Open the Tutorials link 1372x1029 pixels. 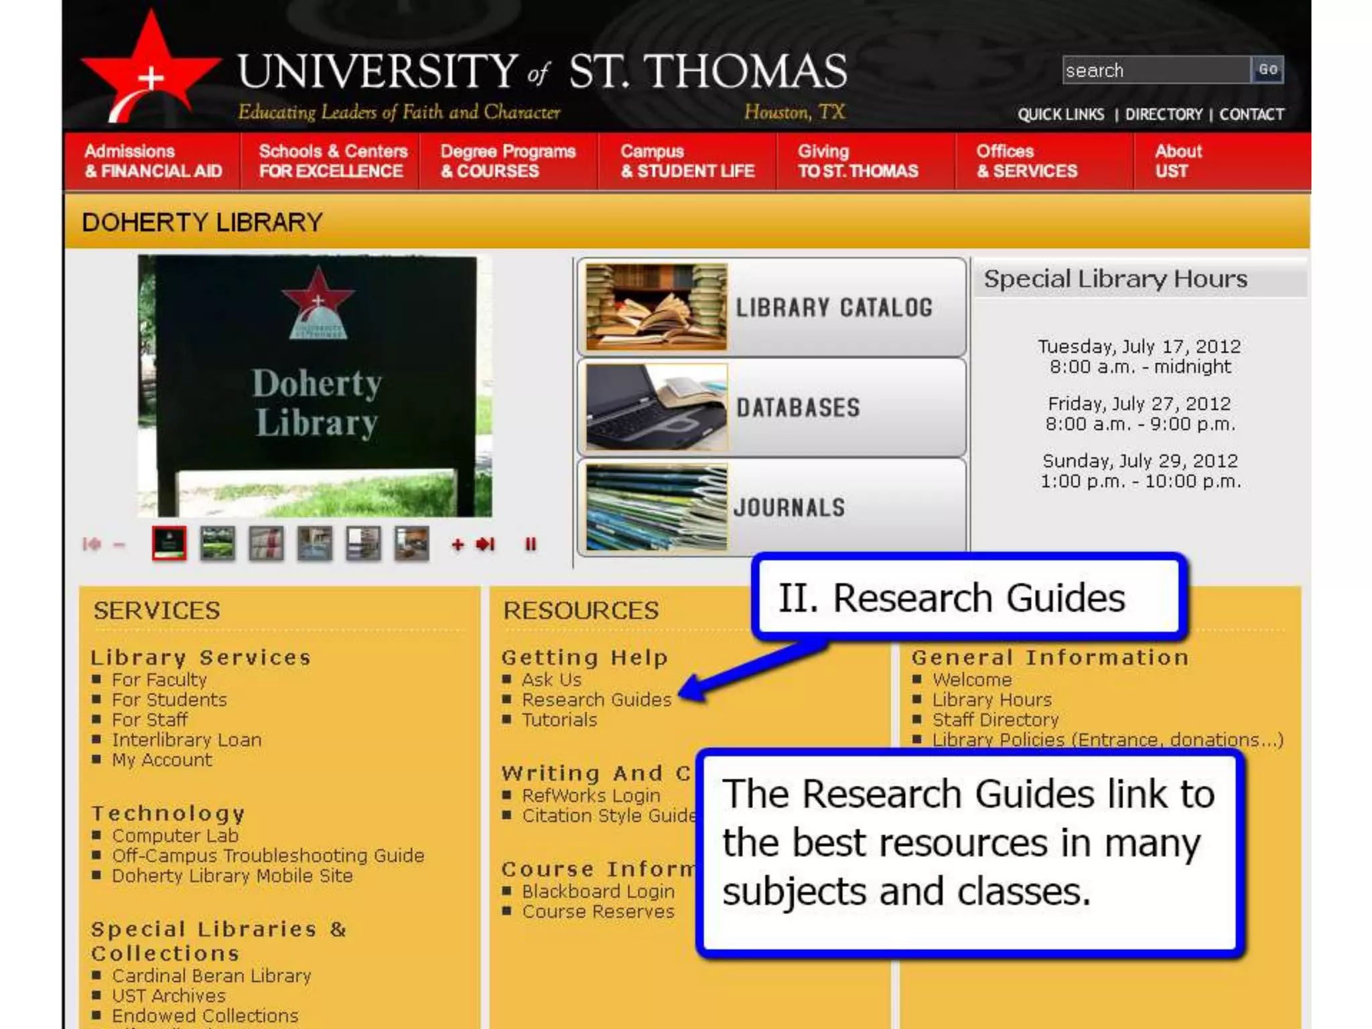point(559,720)
